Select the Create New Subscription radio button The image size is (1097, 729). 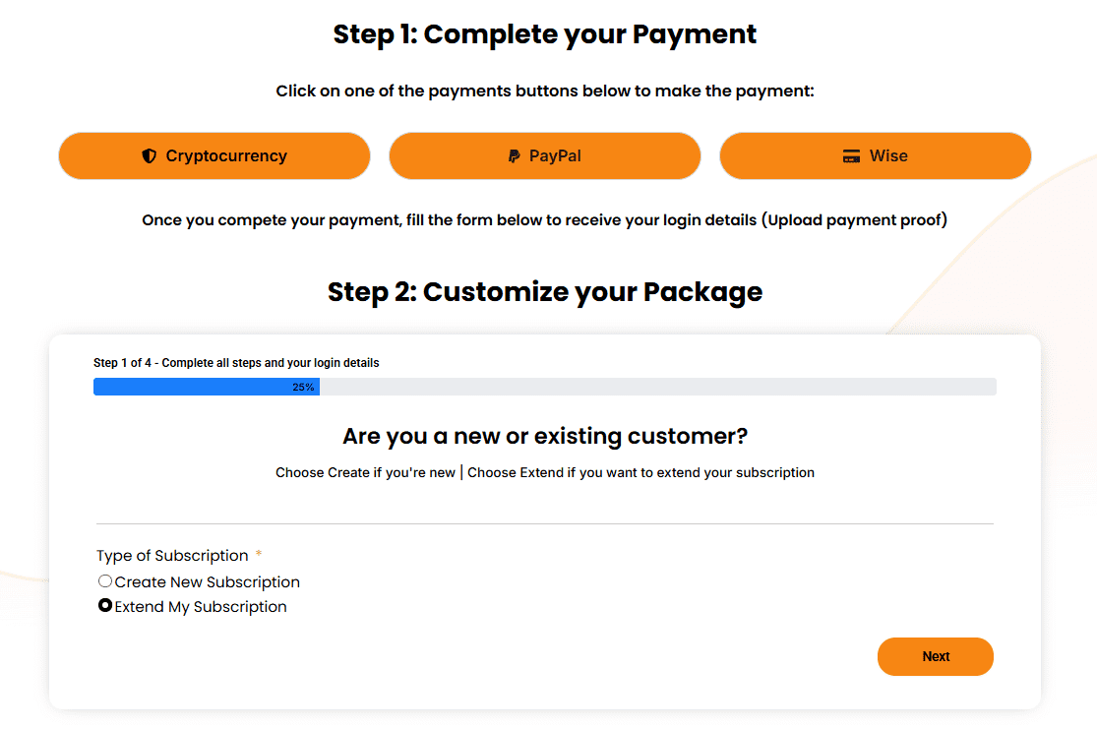pyautogui.click(x=105, y=581)
